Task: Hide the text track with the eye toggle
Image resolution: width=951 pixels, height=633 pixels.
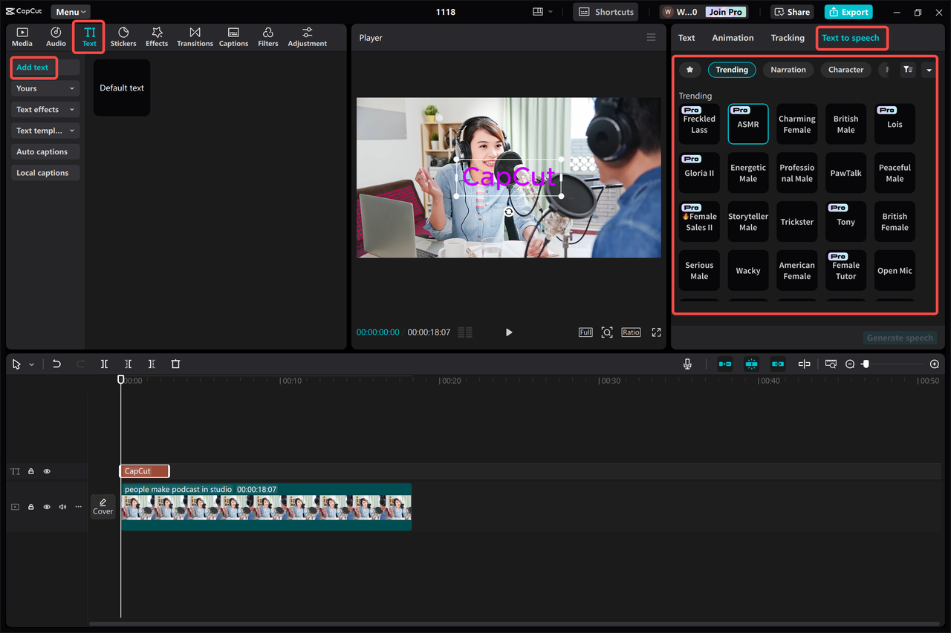Action: tap(46, 470)
